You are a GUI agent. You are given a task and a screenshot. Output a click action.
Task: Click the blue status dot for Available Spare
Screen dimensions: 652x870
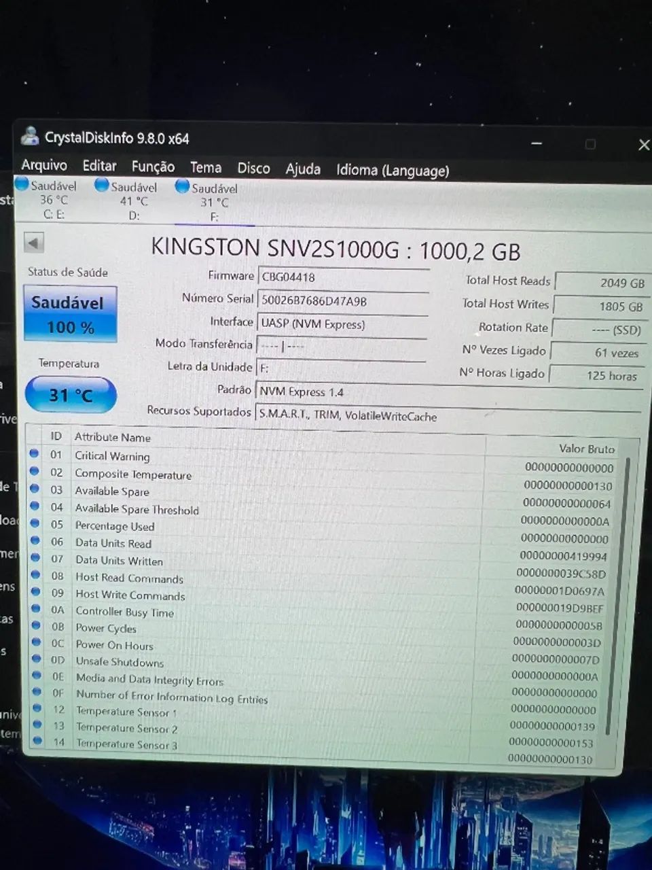click(35, 489)
